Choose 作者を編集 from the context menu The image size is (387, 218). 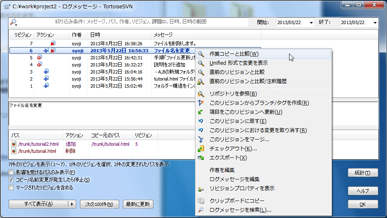pyautogui.click(x=264, y=170)
